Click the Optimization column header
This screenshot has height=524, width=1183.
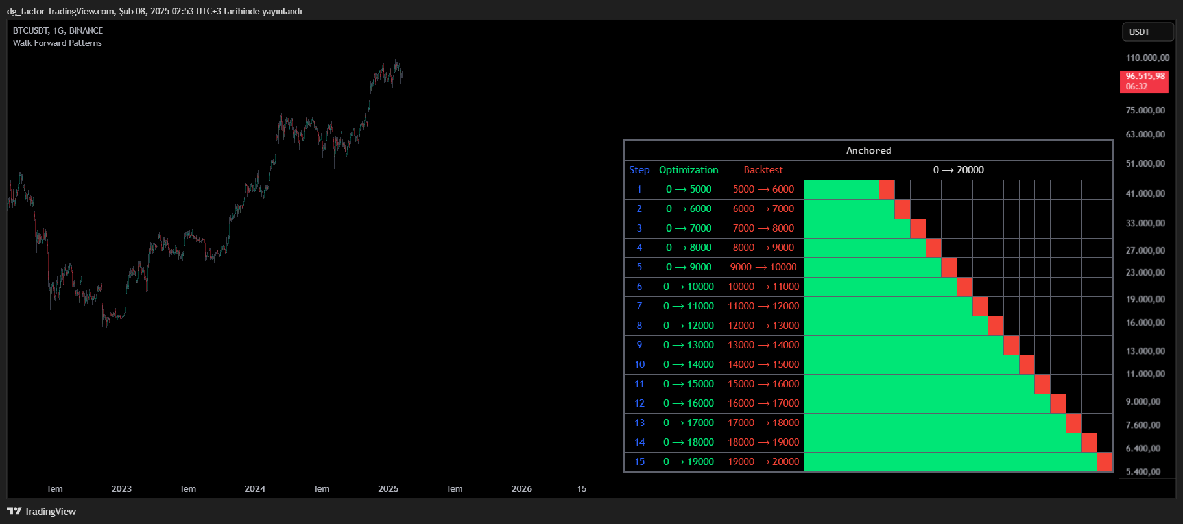tap(688, 170)
